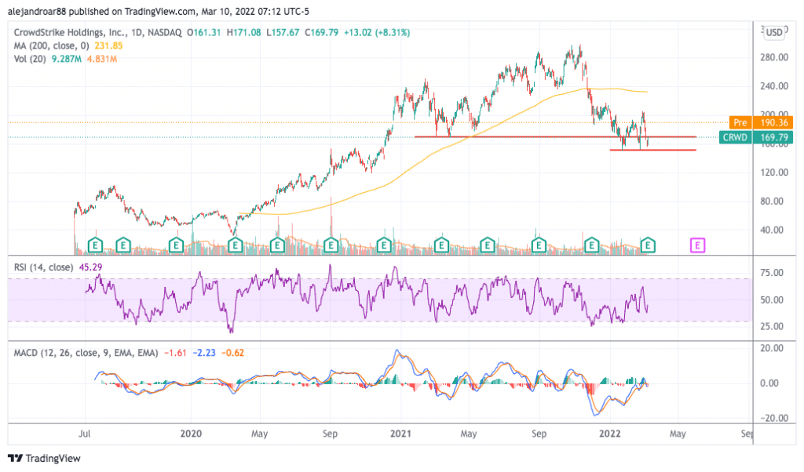This screenshot has width=804, height=472.
Task: Click the volume average value 4.831M
Action: pyautogui.click(x=102, y=59)
